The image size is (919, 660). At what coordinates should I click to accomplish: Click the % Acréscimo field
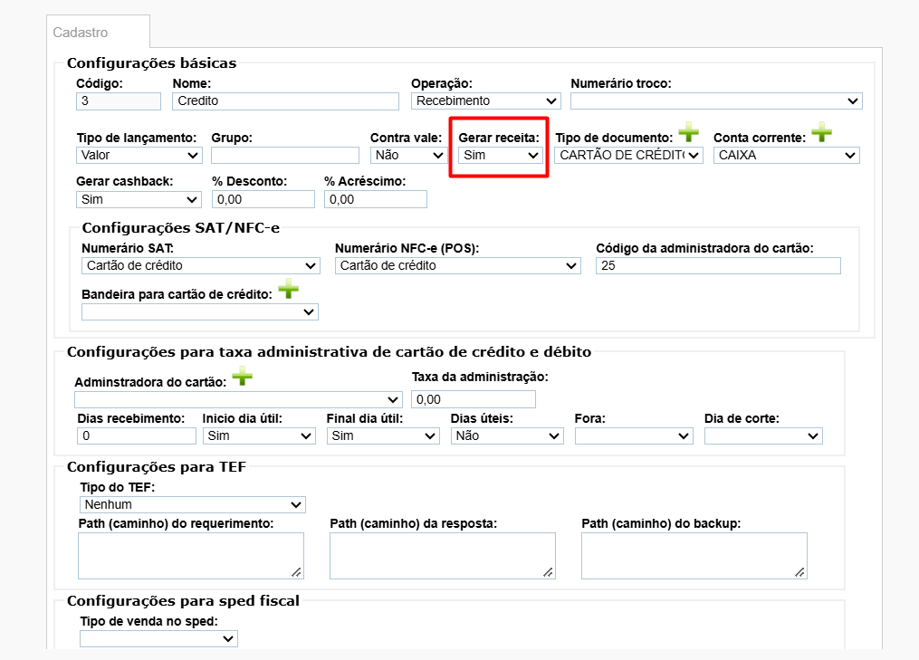[x=376, y=199]
